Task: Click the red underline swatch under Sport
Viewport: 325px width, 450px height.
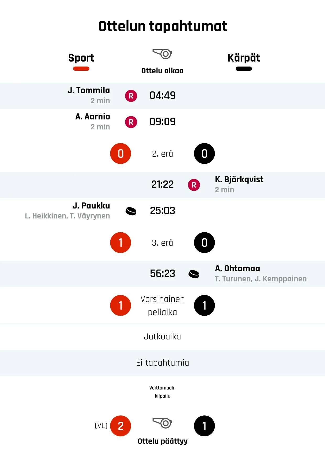Action: click(x=81, y=69)
